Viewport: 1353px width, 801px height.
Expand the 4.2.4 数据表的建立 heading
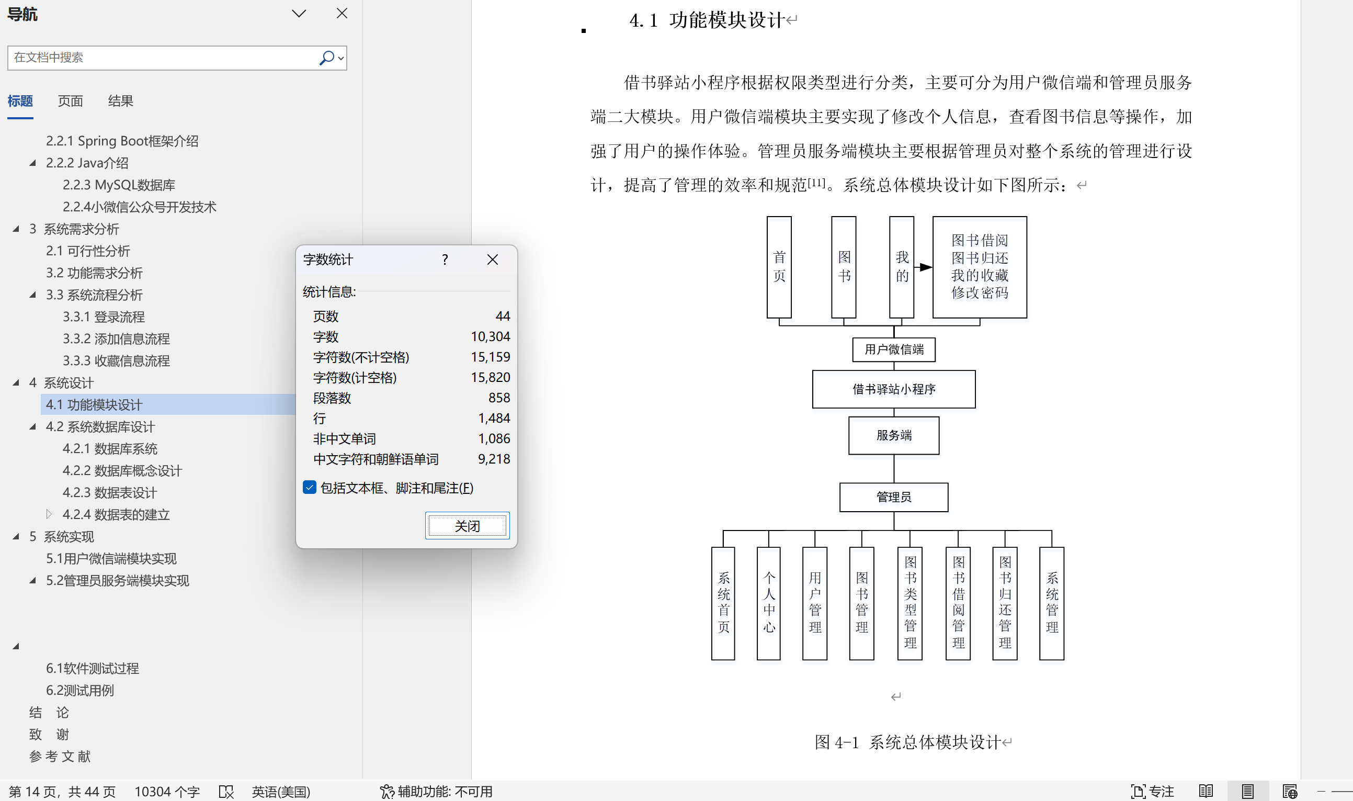49,514
